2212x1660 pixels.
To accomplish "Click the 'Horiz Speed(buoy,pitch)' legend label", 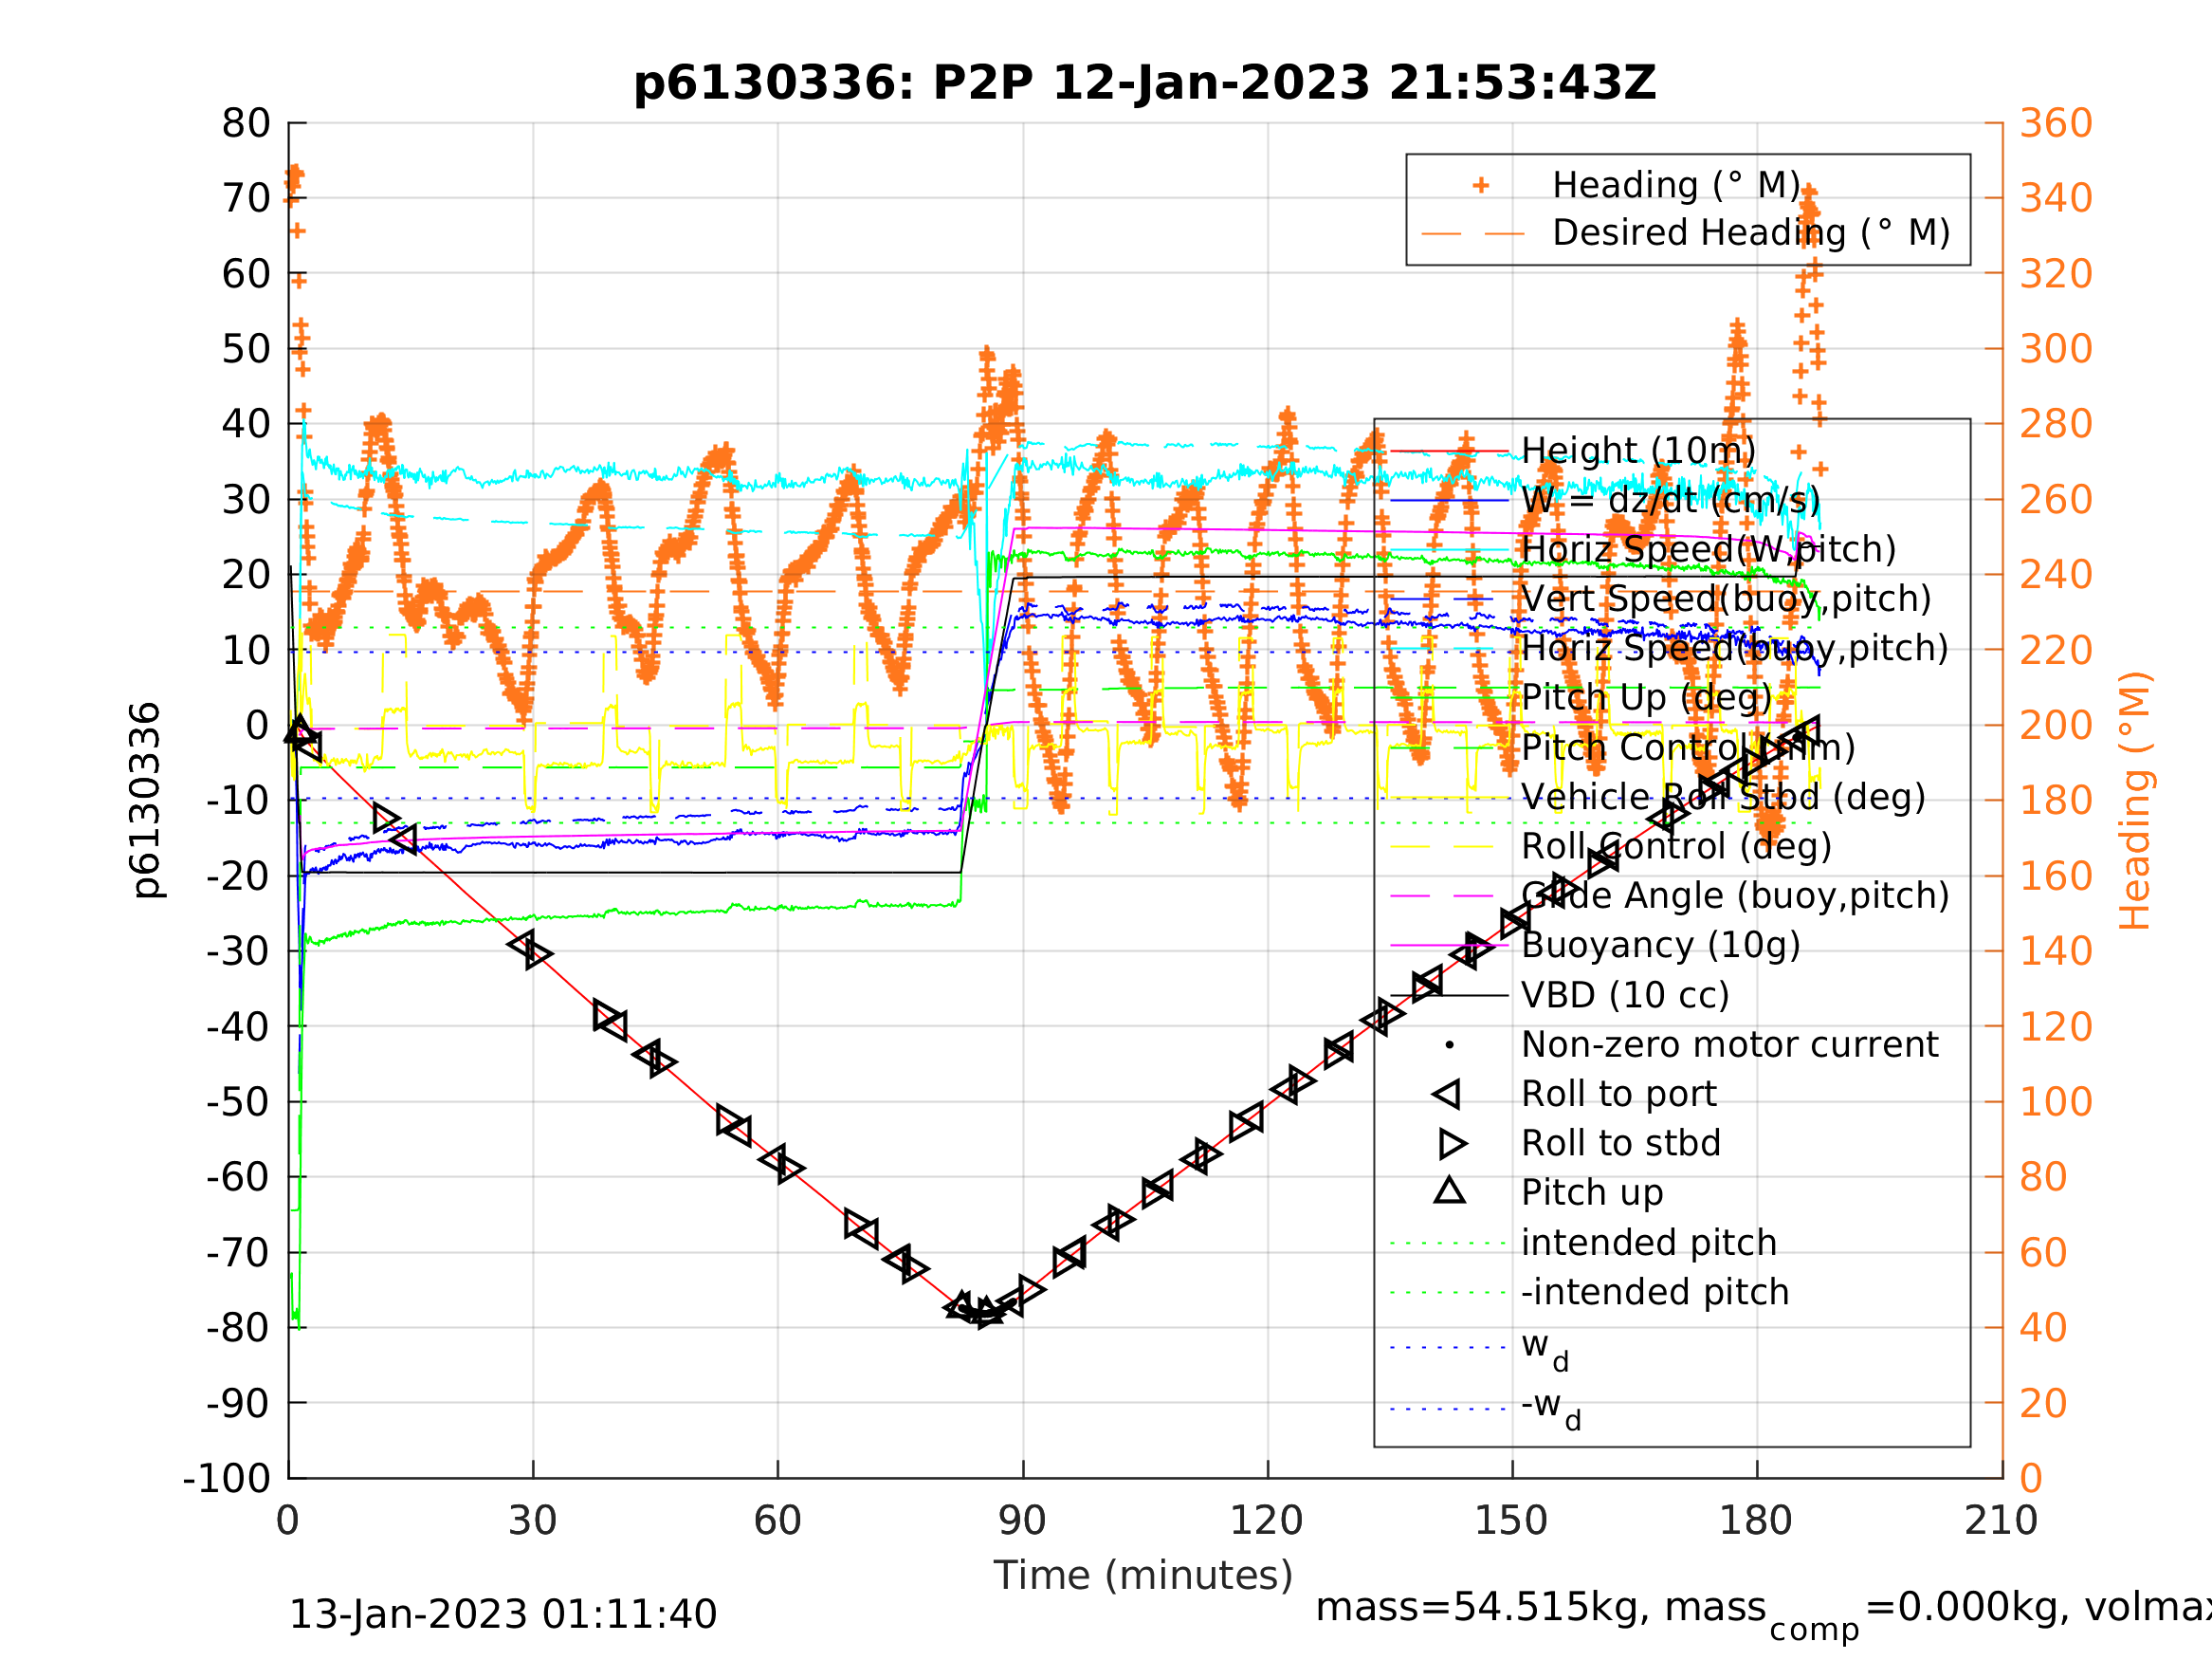I will tap(1735, 649).
